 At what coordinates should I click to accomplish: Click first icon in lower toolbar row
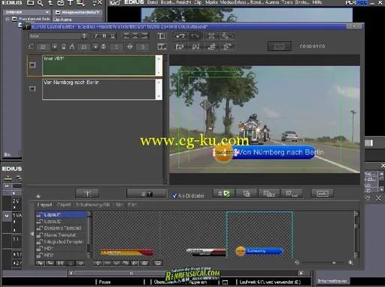coord(180,47)
